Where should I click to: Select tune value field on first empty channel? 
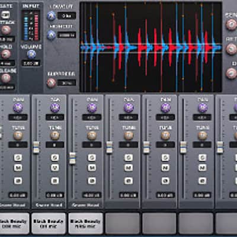click(x=129, y=145)
